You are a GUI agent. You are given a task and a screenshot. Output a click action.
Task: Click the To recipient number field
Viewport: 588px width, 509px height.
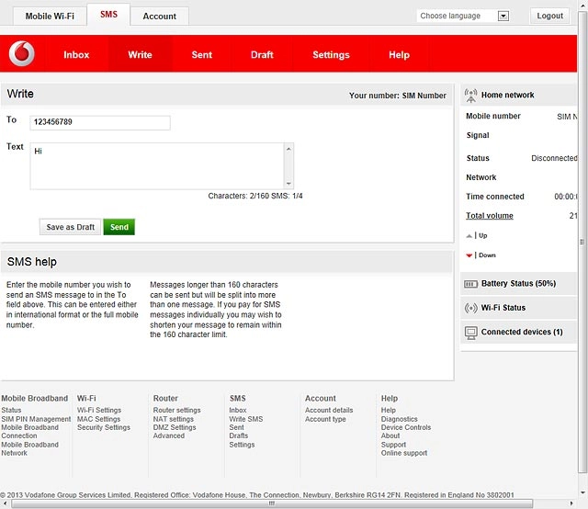point(100,122)
